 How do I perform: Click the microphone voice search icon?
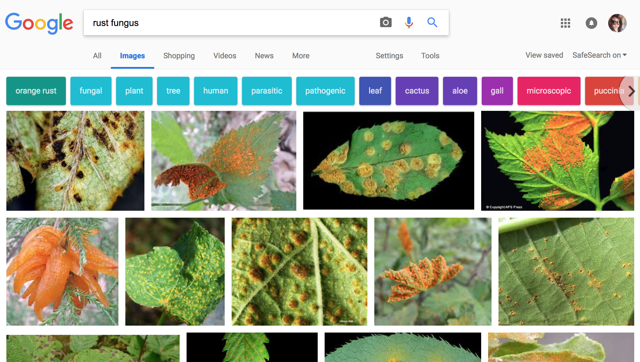[x=409, y=22]
